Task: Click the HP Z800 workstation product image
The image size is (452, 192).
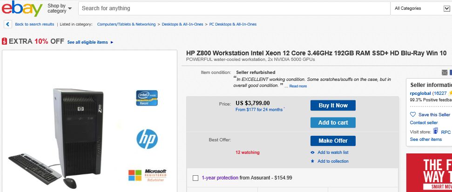Action: [89, 121]
